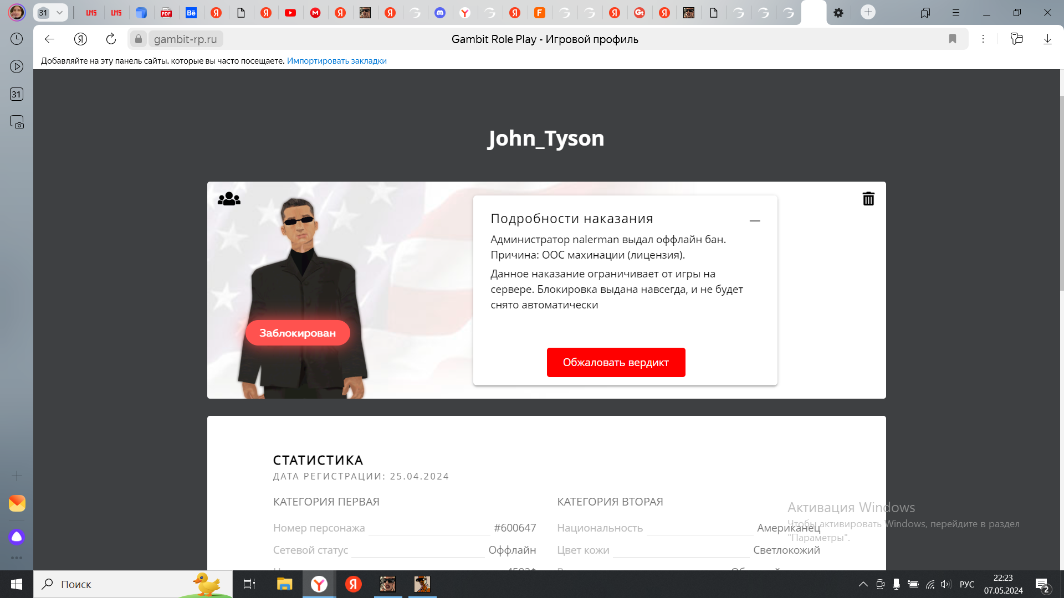Viewport: 1064px width, 598px height.
Task: Click the Импортировать закладки link
Action: point(336,61)
